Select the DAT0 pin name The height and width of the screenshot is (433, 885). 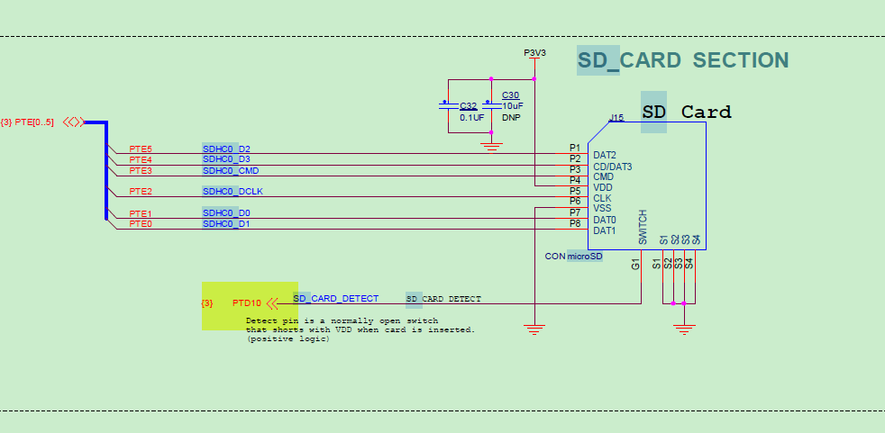tap(605, 220)
